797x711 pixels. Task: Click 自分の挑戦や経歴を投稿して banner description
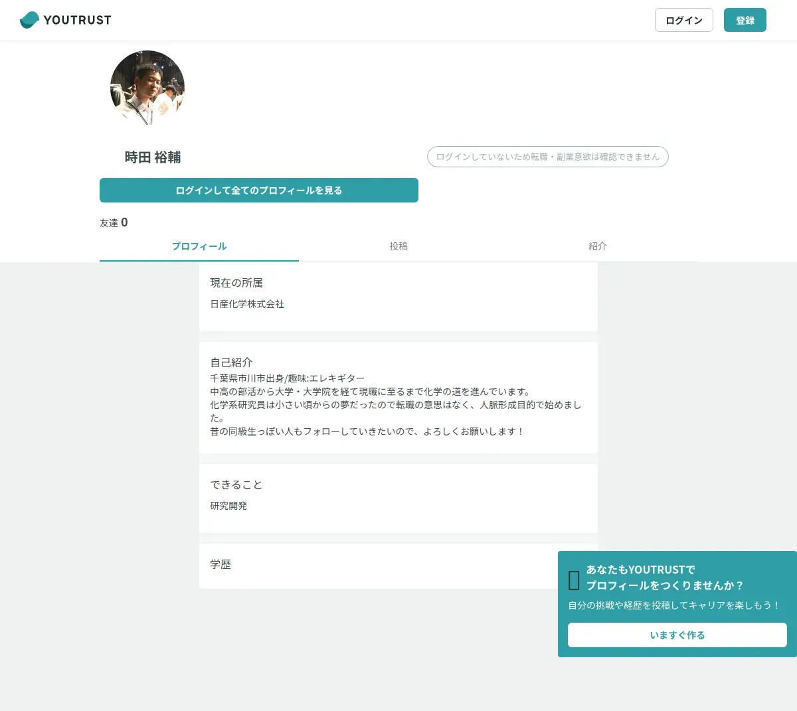674,605
